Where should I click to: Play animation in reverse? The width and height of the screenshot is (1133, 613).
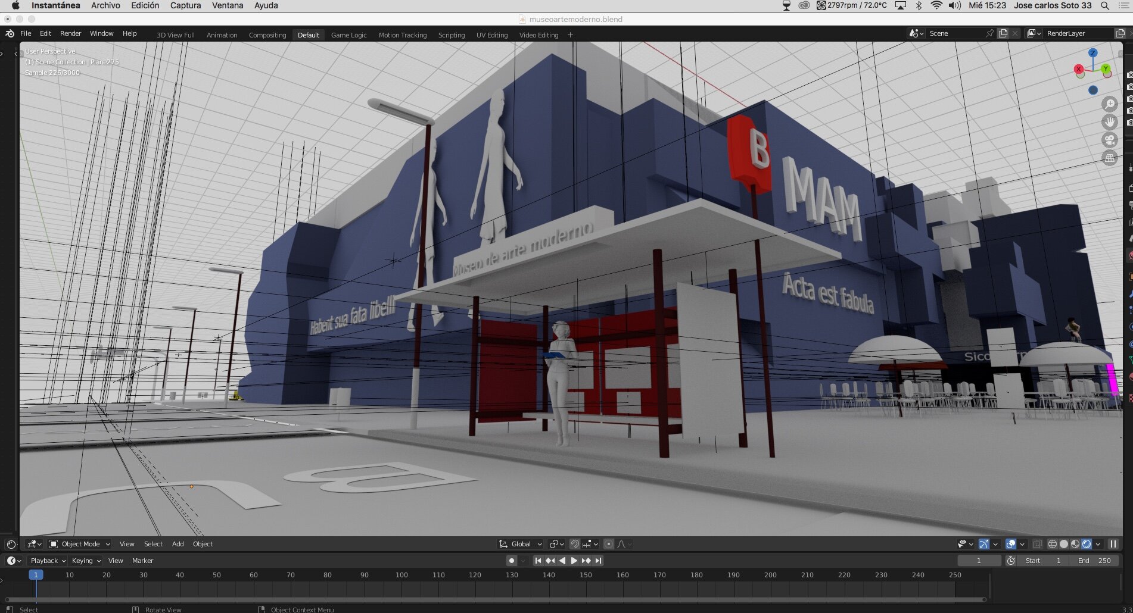pyautogui.click(x=562, y=561)
